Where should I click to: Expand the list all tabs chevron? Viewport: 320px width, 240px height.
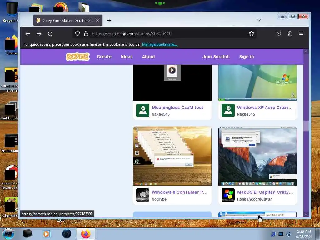click(258, 20)
